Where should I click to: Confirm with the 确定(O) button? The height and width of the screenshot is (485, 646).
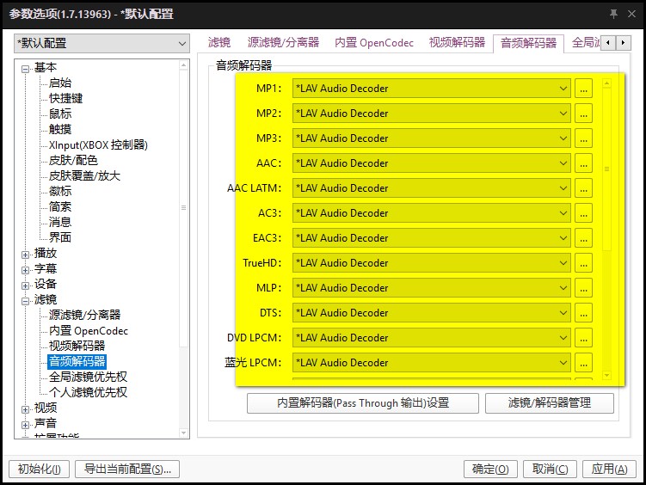[490, 469]
